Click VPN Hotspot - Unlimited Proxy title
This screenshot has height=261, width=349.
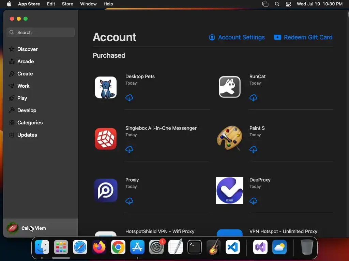pos(283,231)
